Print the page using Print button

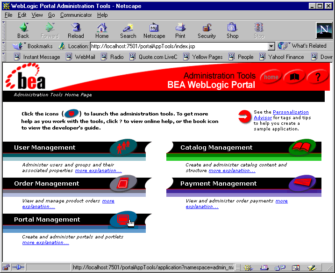[180, 30]
